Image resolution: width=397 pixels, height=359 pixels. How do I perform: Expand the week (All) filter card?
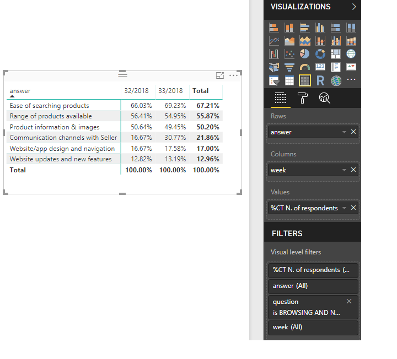coord(313,328)
